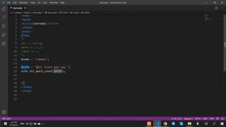Open Maps pin icon on taskbar
The width and height of the screenshot is (226, 127).
click(198, 124)
